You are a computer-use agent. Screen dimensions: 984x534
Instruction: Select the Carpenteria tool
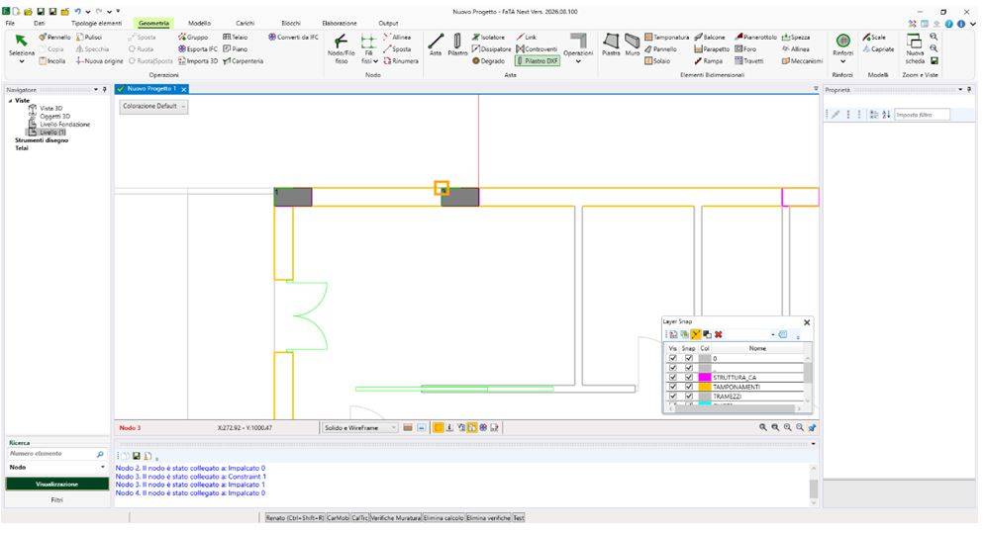[243, 61]
